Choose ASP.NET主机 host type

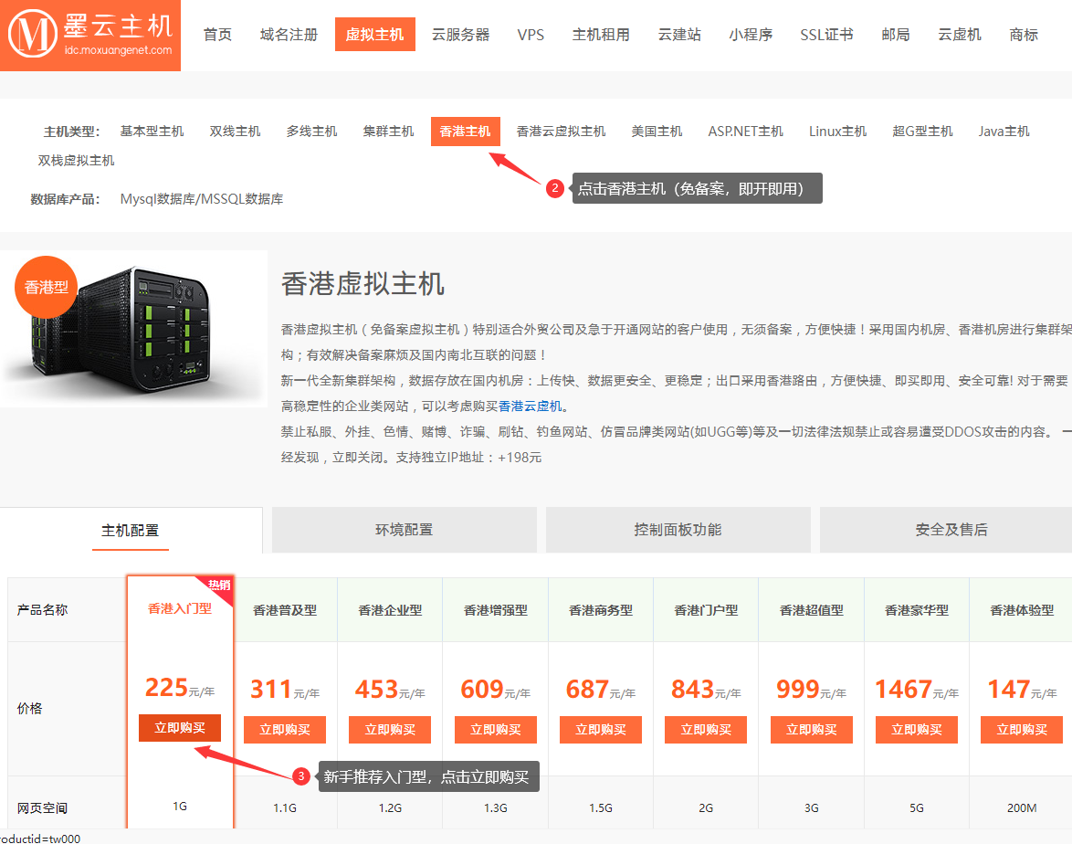point(746,132)
